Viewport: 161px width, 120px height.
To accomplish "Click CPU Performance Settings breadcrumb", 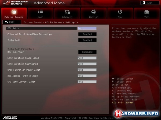I will 60,22.
